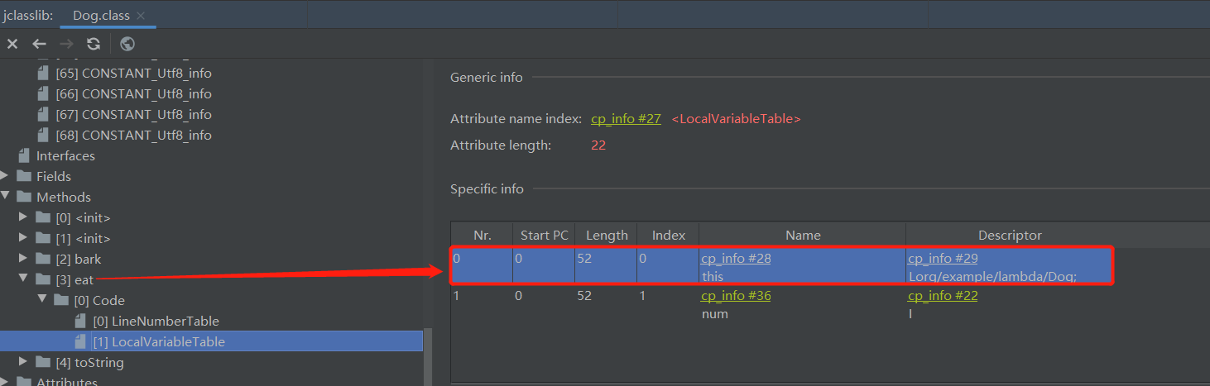This screenshot has height=386, width=1210.
Task: Click the 'Lorg/example/lambda/Dog;' descriptor text
Action: pyautogui.click(x=992, y=277)
